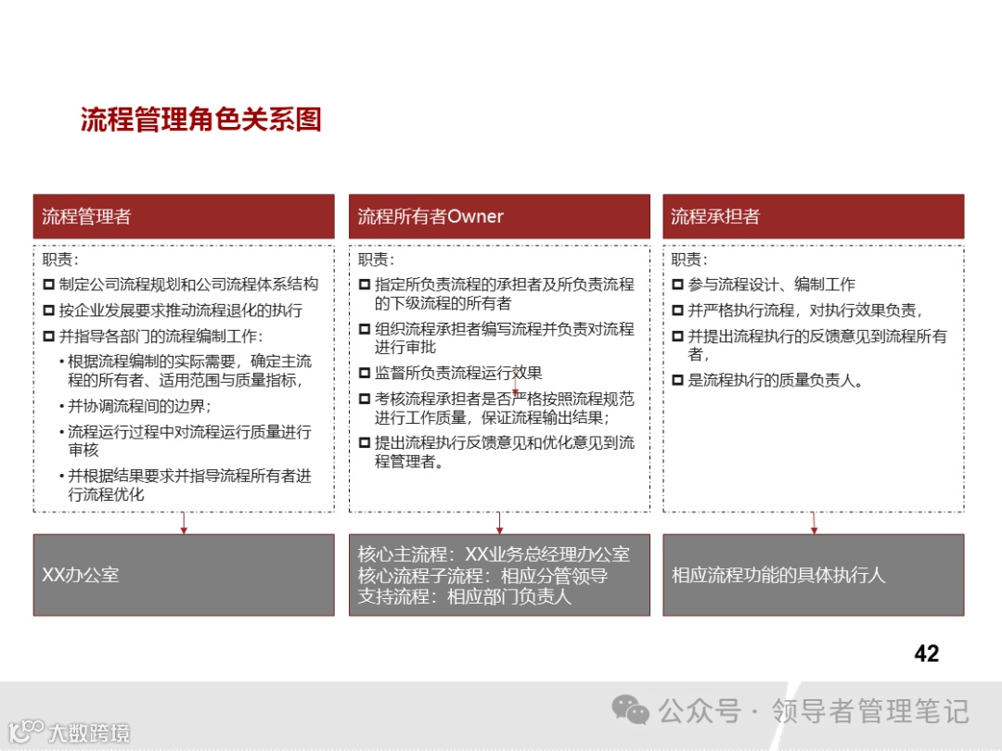The height and width of the screenshot is (751, 1002).
Task: Click the slide title 流程管理角色关系图
Action: [200, 120]
